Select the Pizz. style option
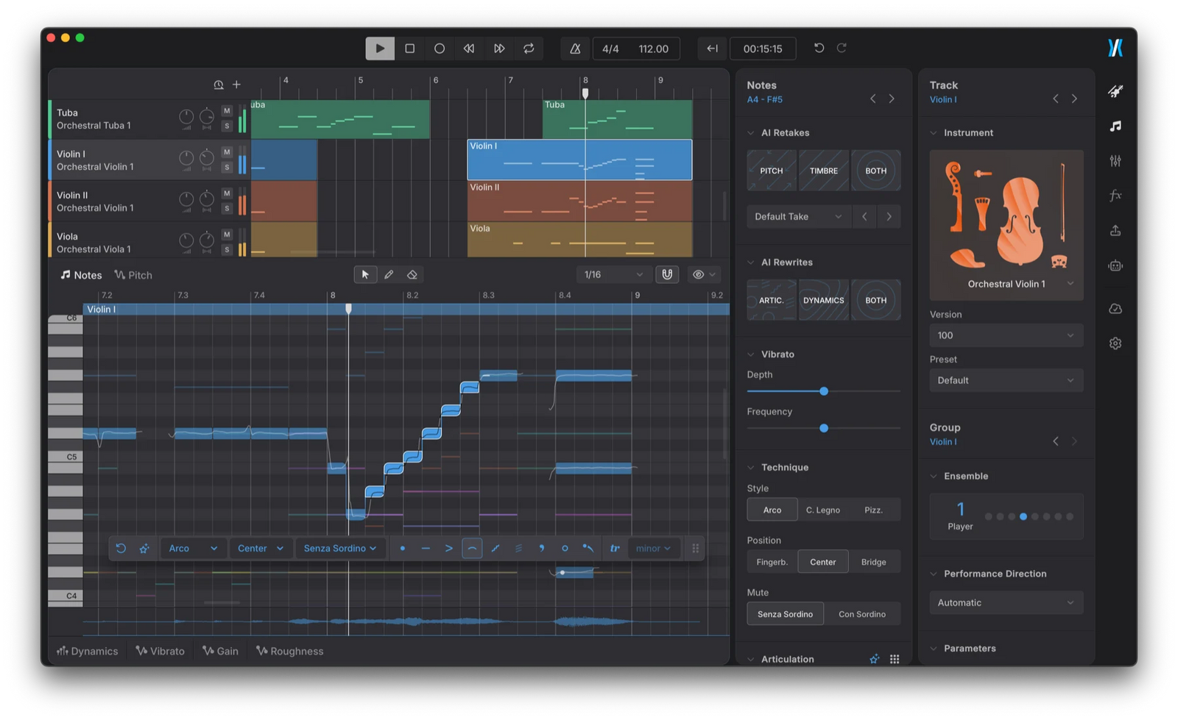 (873, 510)
